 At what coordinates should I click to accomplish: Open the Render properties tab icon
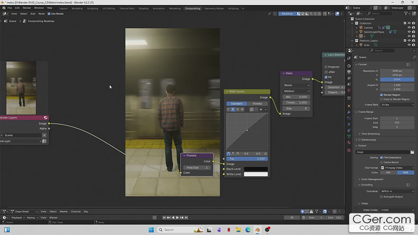349,66
